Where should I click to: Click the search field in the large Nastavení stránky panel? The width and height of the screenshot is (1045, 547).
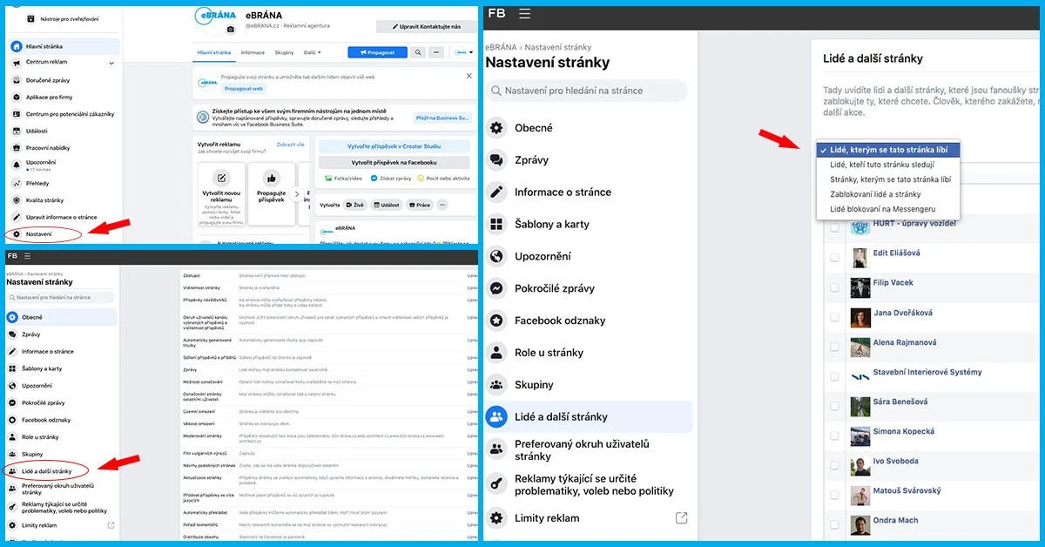click(586, 91)
